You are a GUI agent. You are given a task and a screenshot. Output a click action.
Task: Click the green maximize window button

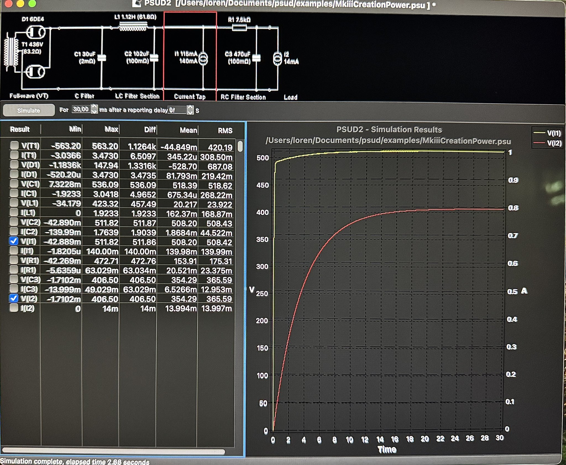[32, 3]
